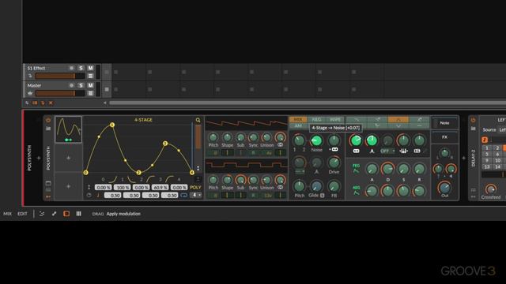This screenshot has width=506, height=284.
Task: Open the Delay-2 preset folder icon
Action: (473, 129)
